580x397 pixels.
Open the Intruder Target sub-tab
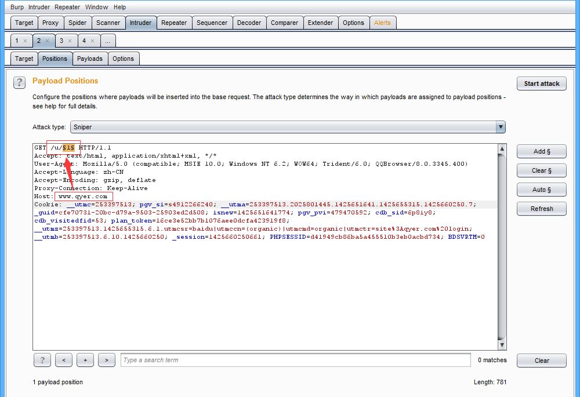pos(24,59)
